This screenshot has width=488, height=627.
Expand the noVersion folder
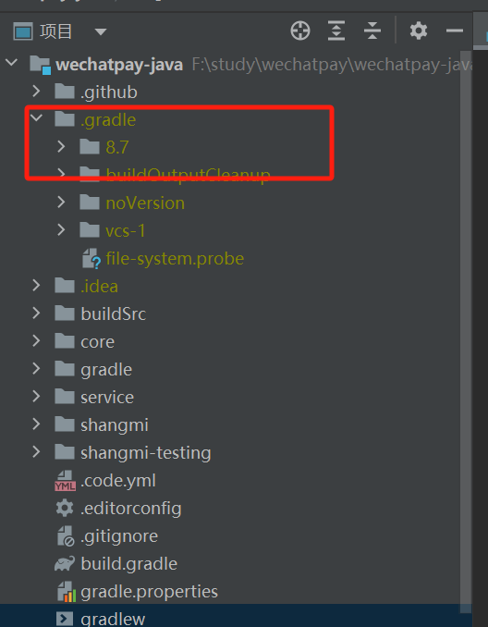(x=61, y=203)
